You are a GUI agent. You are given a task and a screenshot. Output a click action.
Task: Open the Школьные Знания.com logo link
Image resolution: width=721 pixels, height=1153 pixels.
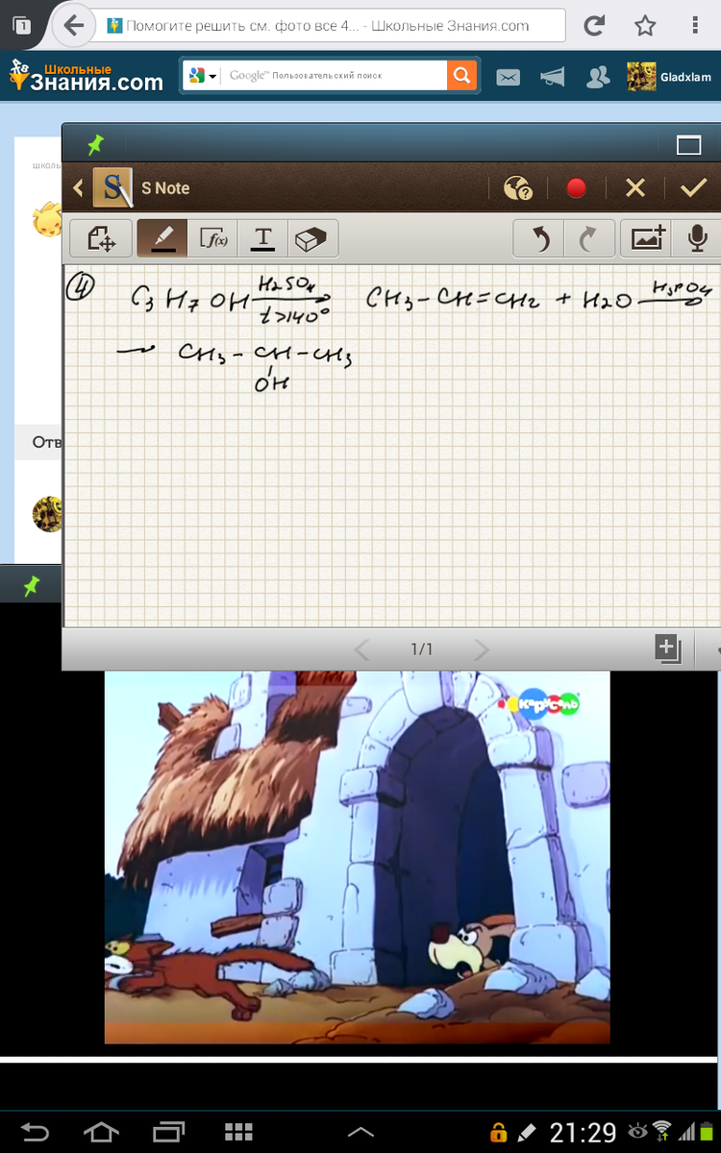87,76
